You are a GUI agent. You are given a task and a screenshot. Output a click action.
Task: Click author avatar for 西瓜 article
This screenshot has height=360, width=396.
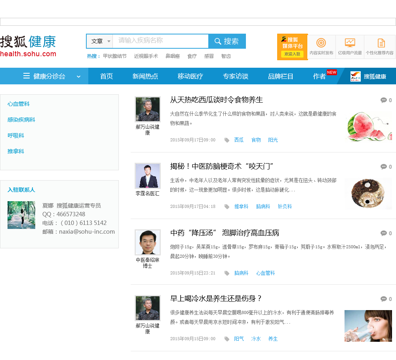click(147, 109)
